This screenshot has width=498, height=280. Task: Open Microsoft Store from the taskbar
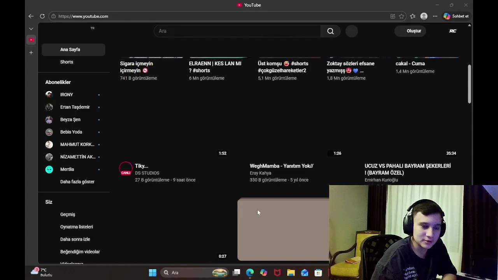(318, 273)
